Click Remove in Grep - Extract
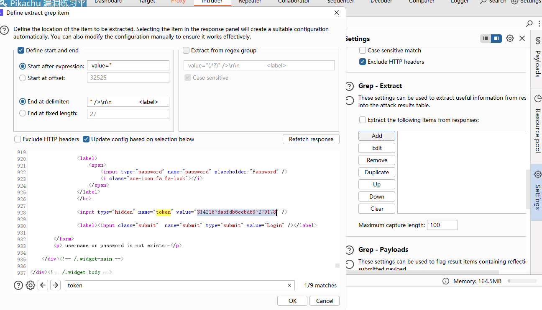This screenshot has width=542, height=310. 377,160
